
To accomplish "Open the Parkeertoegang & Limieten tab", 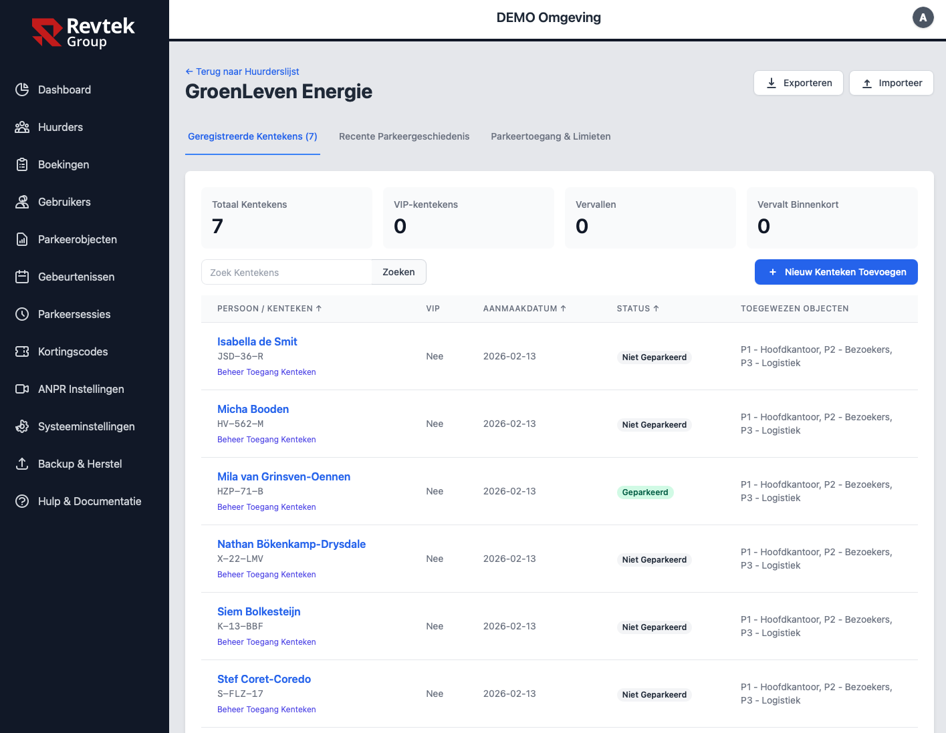I will pyautogui.click(x=550, y=136).
